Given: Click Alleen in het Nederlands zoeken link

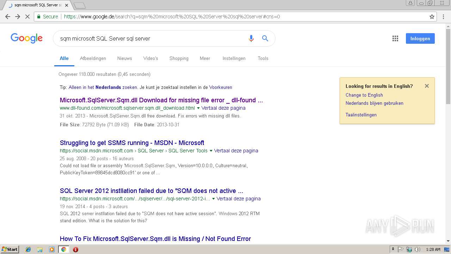Looking at the screenshot, I should coord(103,87).
